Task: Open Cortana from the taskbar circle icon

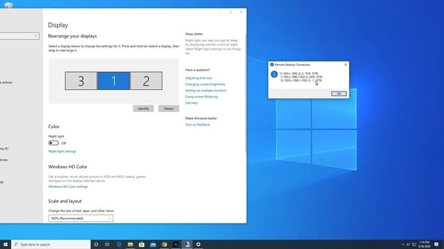Action: pos(96,244)
